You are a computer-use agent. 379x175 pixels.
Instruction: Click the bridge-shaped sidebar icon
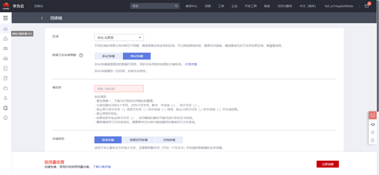point(5,49)
